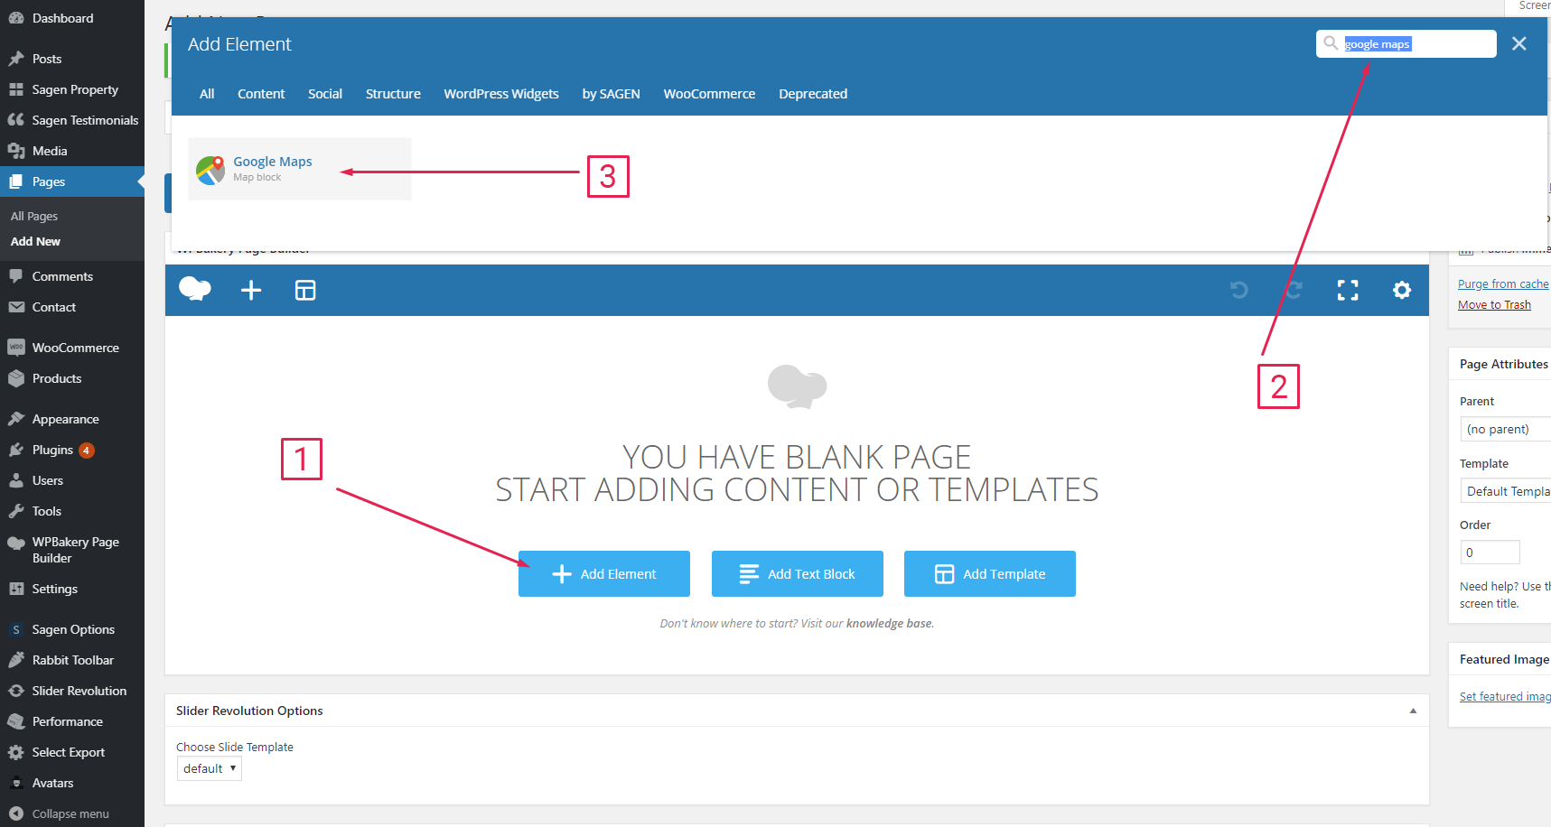Click the element search input field
The width and height of the screenshot is (1551, 827).
pyautogui.click(x=1414, y=44)
